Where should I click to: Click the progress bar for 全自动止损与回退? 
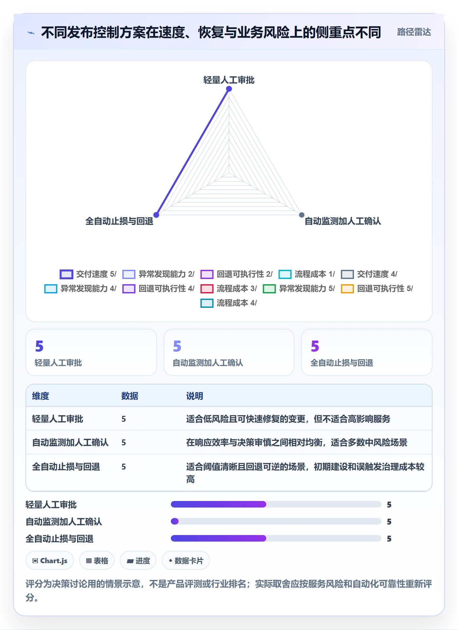coord(276,538)
